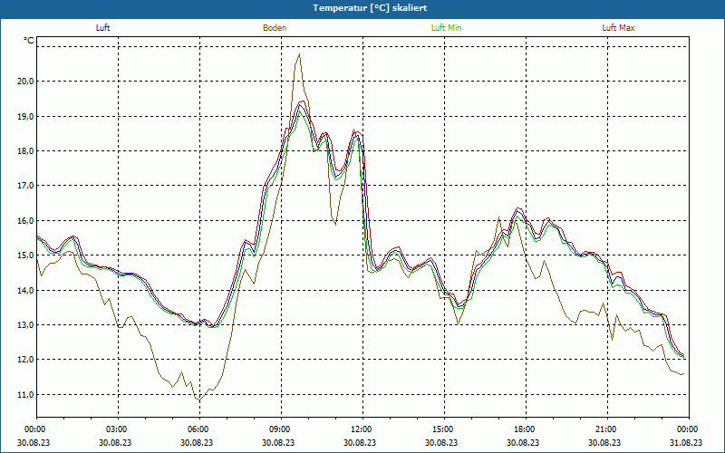Click the chart title Temperatur [°C] skaliert
Image resolution: width=725 pixels, height=453 pixels.
(370, 8)
